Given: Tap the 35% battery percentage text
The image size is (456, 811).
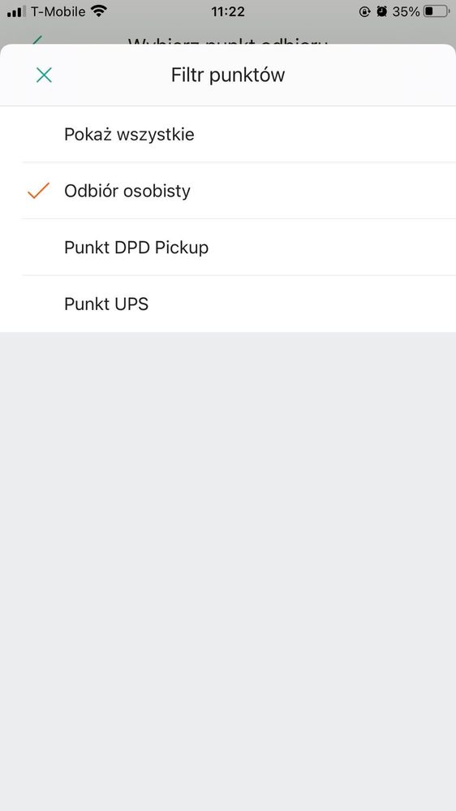Looking at the screenshot, I should (406, 11).
